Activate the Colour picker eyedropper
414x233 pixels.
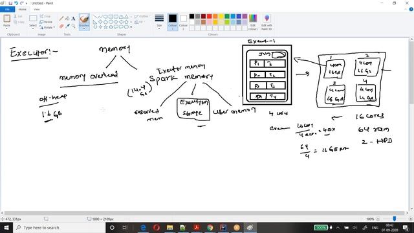(x=67, y=26)
